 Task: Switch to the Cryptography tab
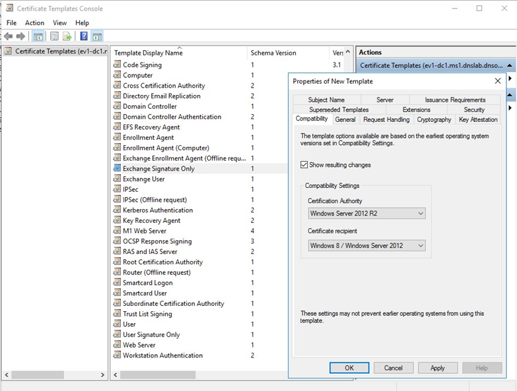pyautogui.click(x=434, y=120)
